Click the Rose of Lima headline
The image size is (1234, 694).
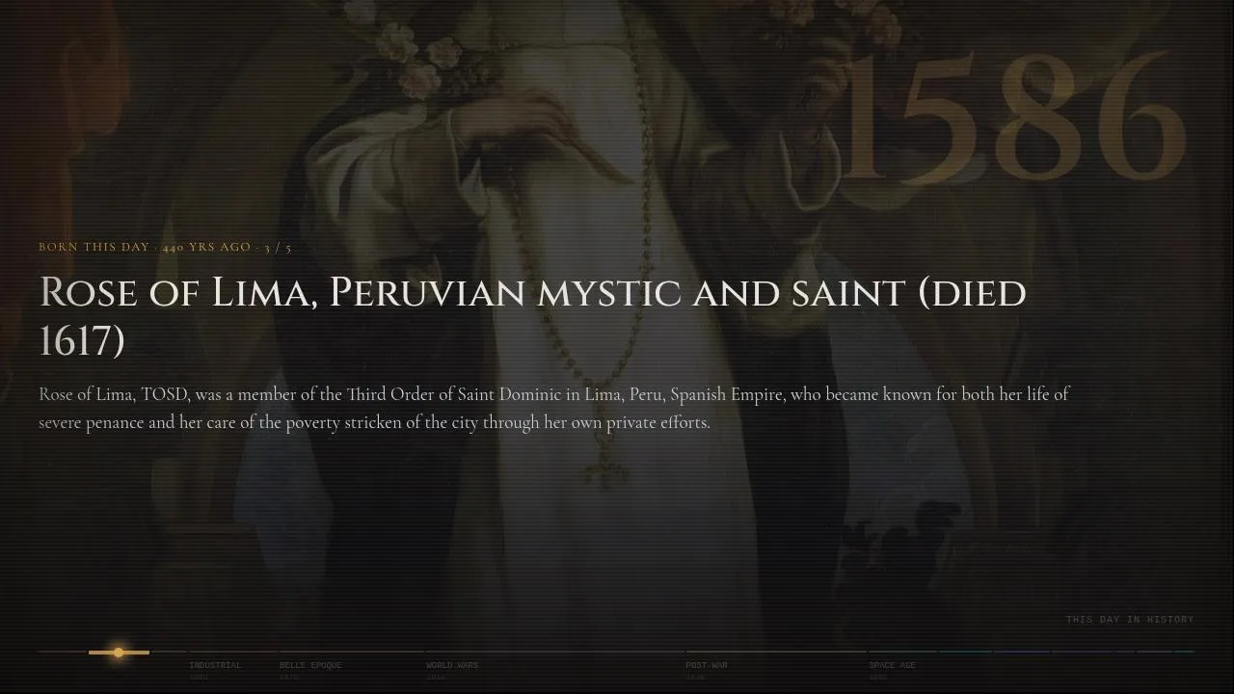click(532, 316)
